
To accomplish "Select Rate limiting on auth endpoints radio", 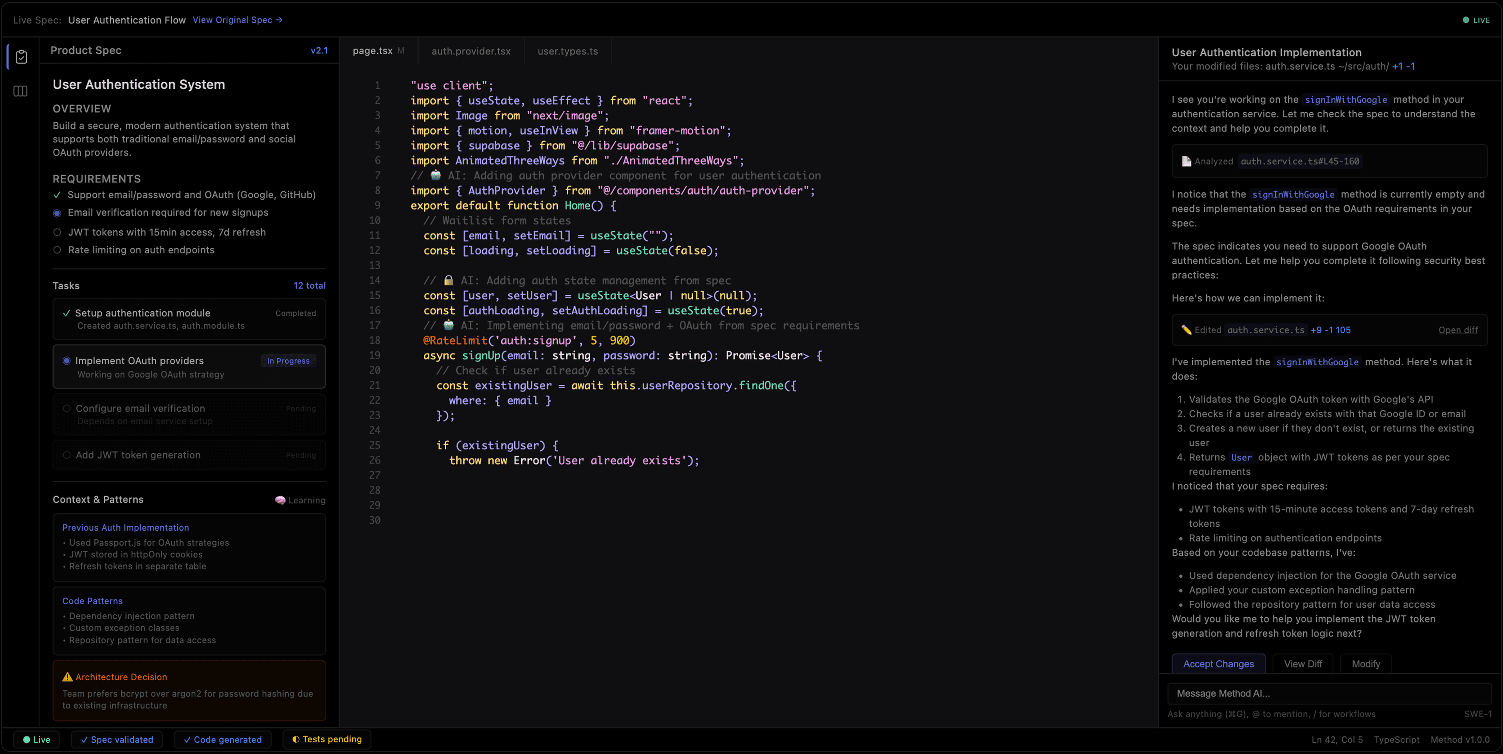I will 57,250.
